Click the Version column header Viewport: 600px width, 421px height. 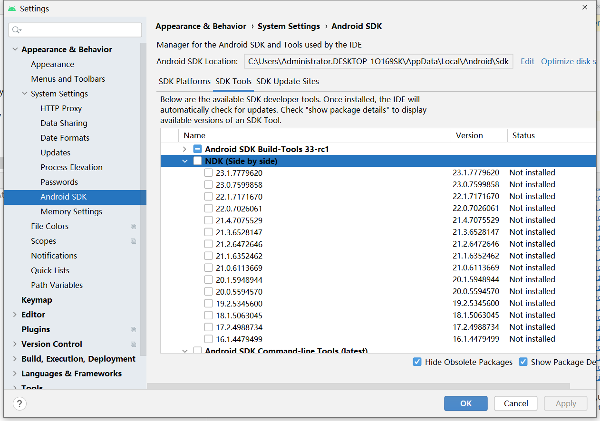pos(479,135)
